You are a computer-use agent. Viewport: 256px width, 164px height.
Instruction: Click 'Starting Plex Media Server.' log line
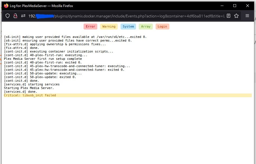coord(29,88)
